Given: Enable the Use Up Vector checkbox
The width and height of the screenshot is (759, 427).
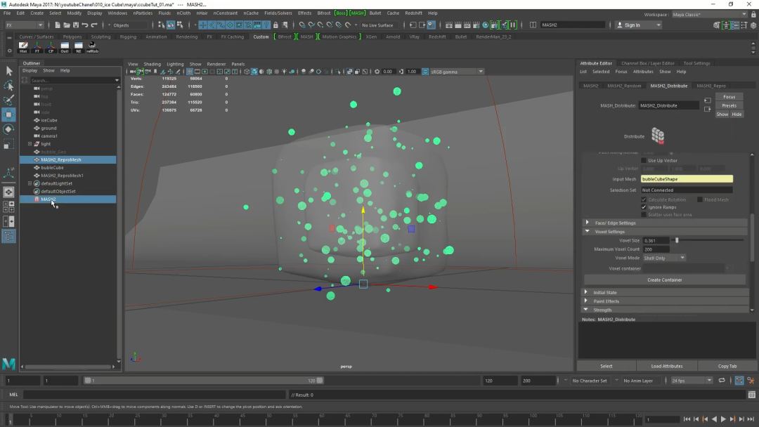Looking at the screenshot, I should point(644,161).
